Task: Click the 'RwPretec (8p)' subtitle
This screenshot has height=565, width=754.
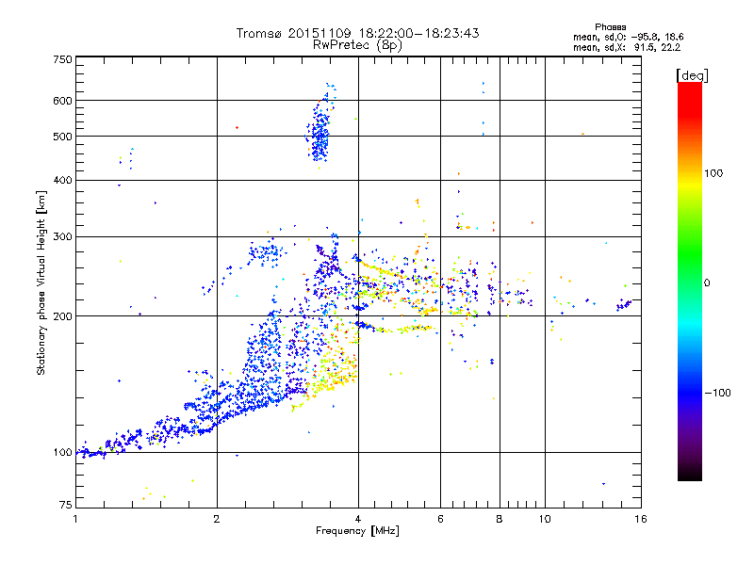Action: coord(357,45)
